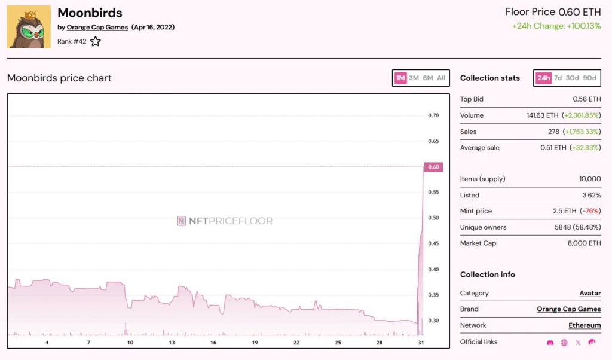Click the Sales count 278
Screen dimensions: 612x360
(x=553, y=132)
